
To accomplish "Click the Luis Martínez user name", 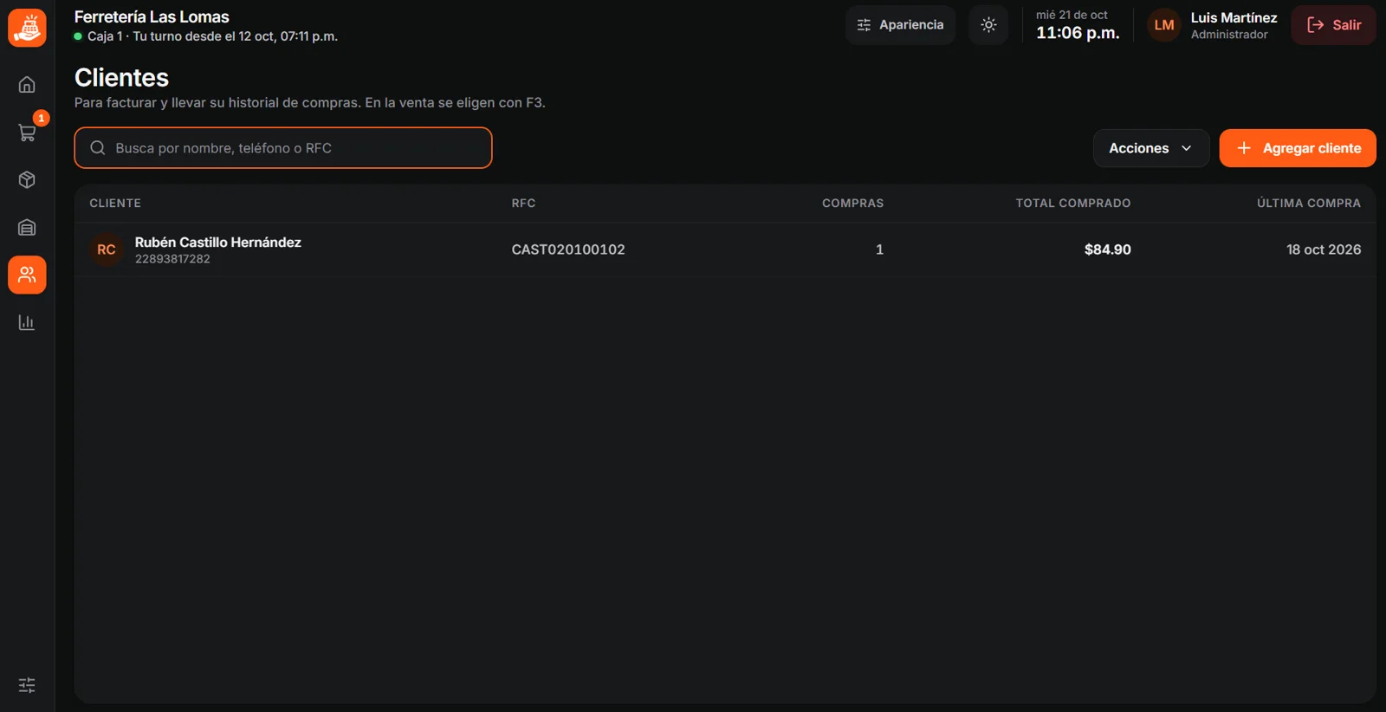I will (1234, 17).
